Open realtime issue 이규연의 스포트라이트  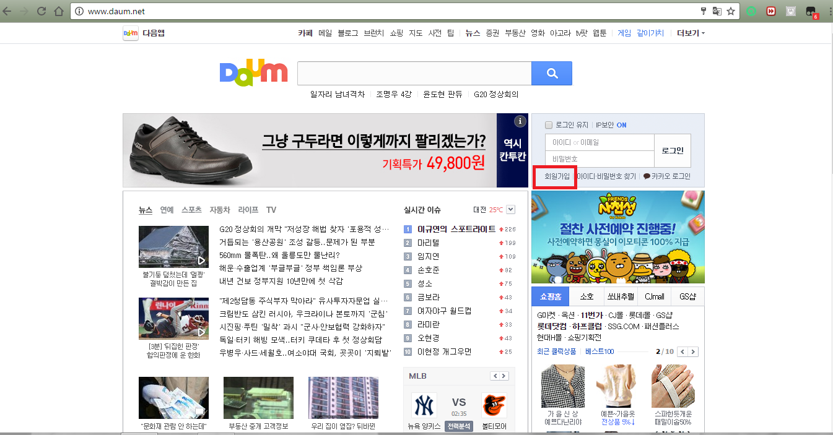[456, 229]
